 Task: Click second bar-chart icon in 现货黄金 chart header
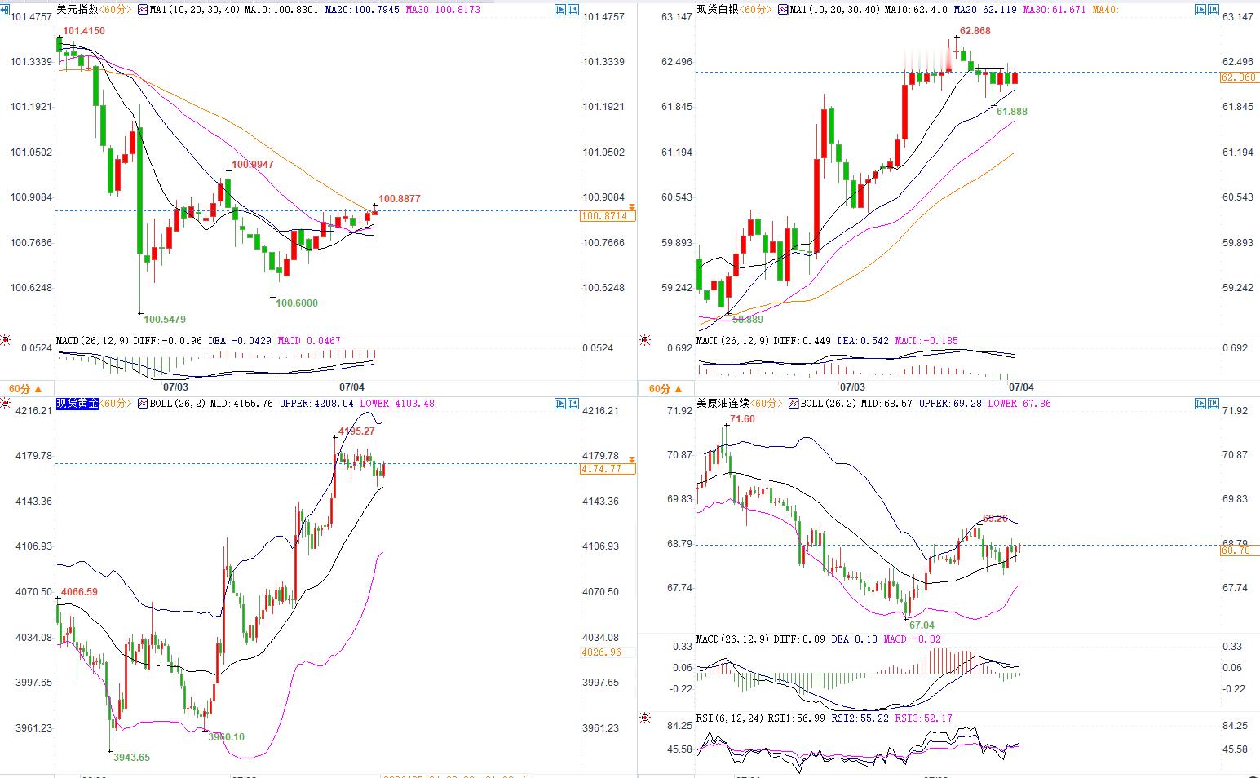(x=573, y=404)
